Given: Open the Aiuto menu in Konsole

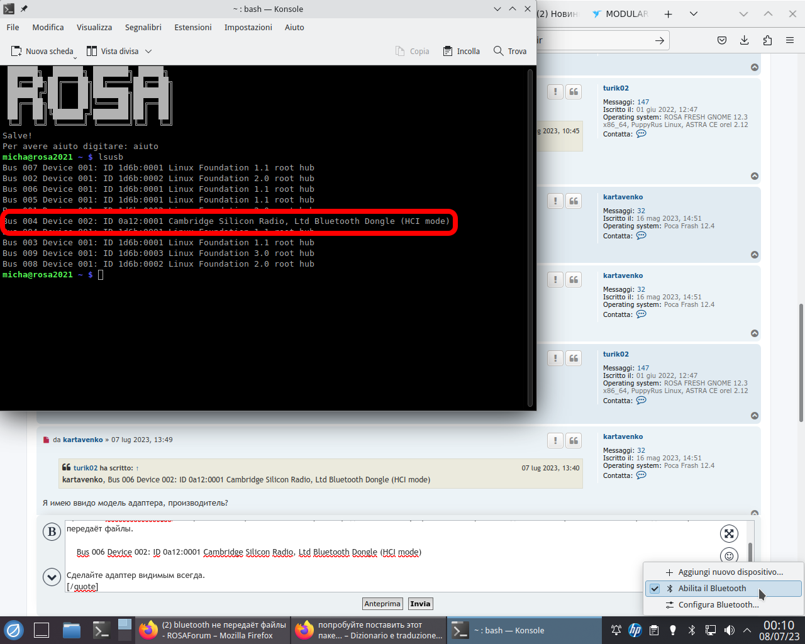Looking at the screenshot, I should [x=294, y=27].
